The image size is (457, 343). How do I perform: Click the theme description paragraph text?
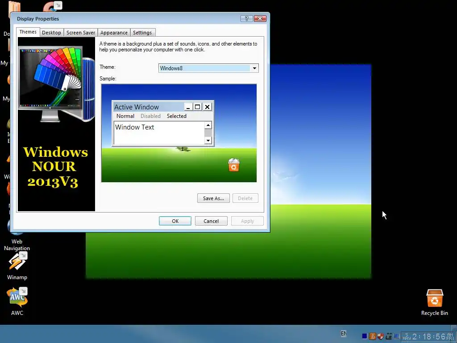tap(178, 46)
